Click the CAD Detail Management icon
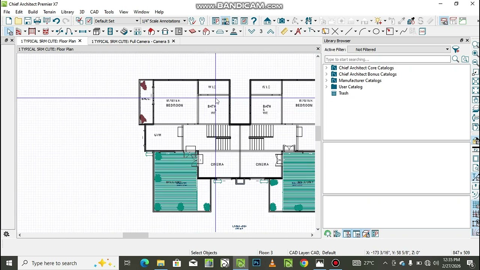 (x=422, y=31)
